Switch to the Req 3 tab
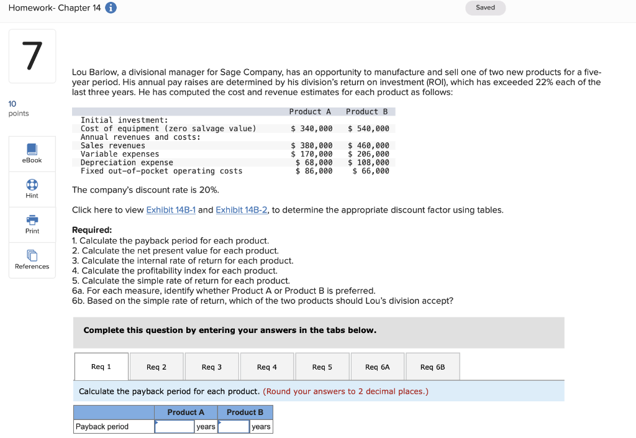The width and height of the screenshot is (636, 438). point(212,367)
